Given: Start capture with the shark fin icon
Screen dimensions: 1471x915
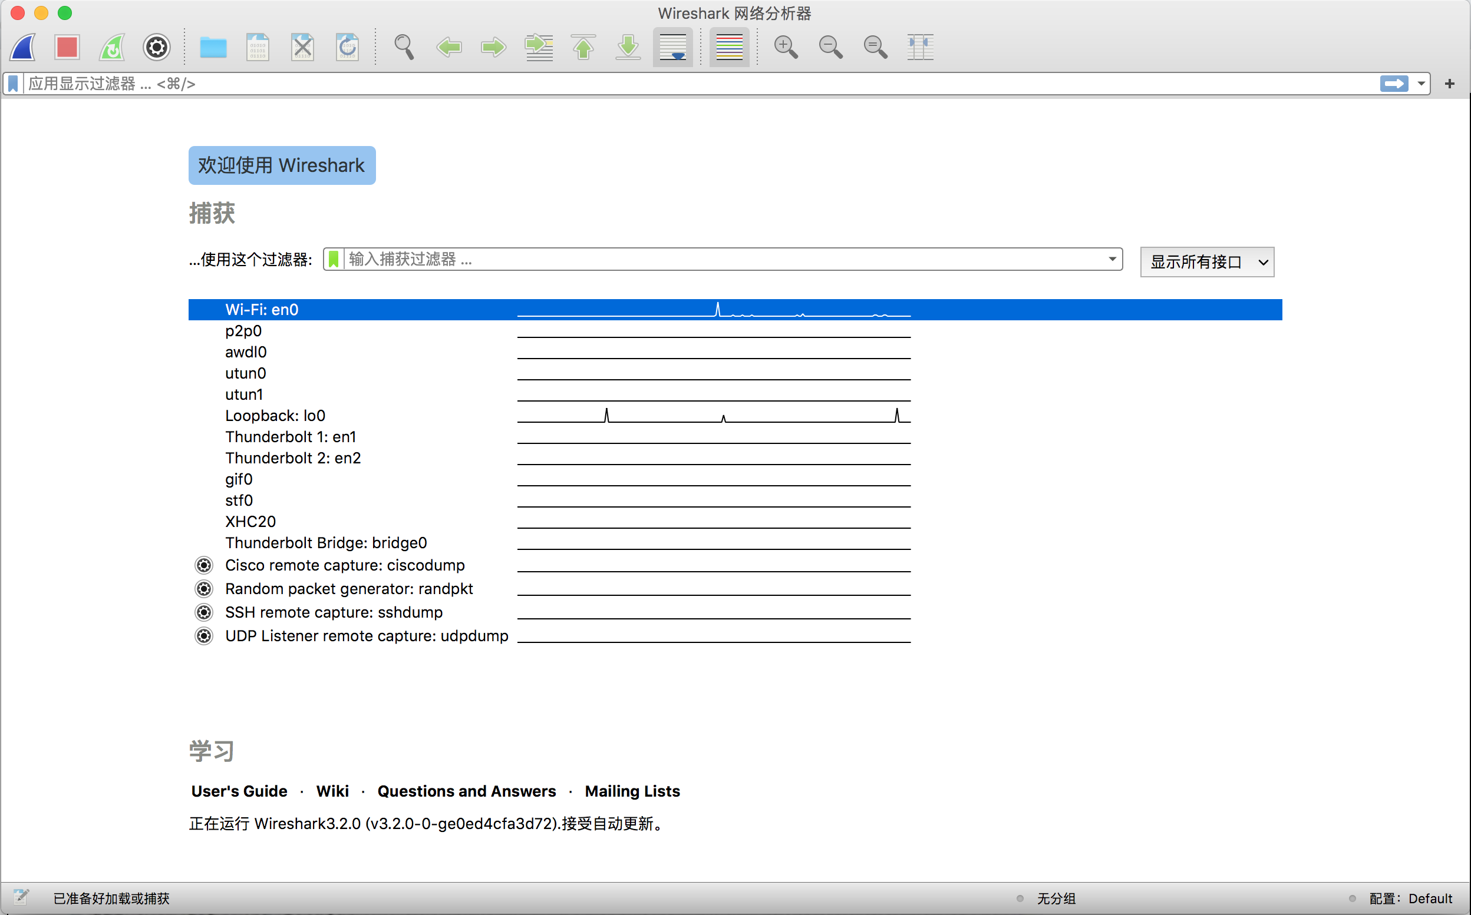Looking at the screenshot, I should point(23,47).
